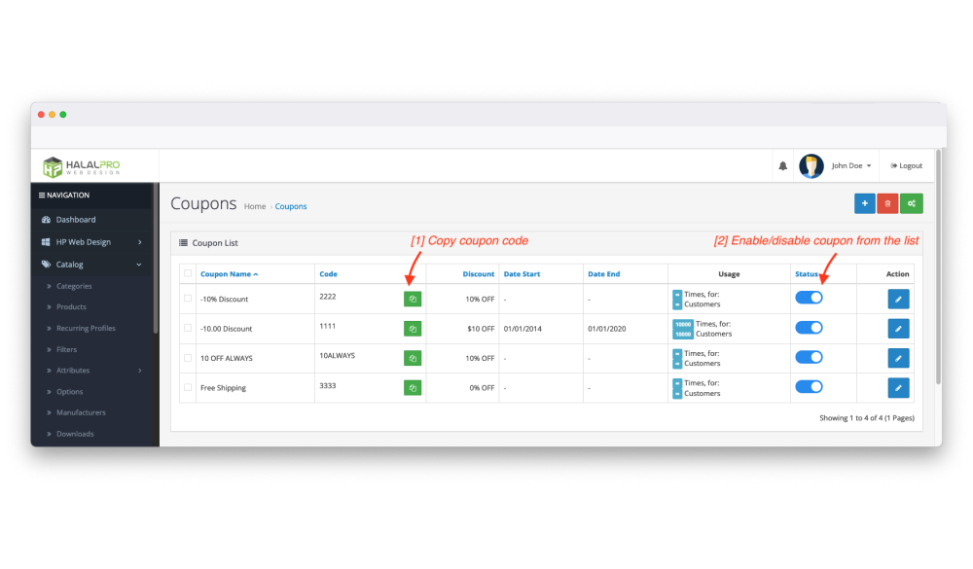Click the red delete trash button
This screenshot has height=569, width=973.
click(x=887, y=203)
